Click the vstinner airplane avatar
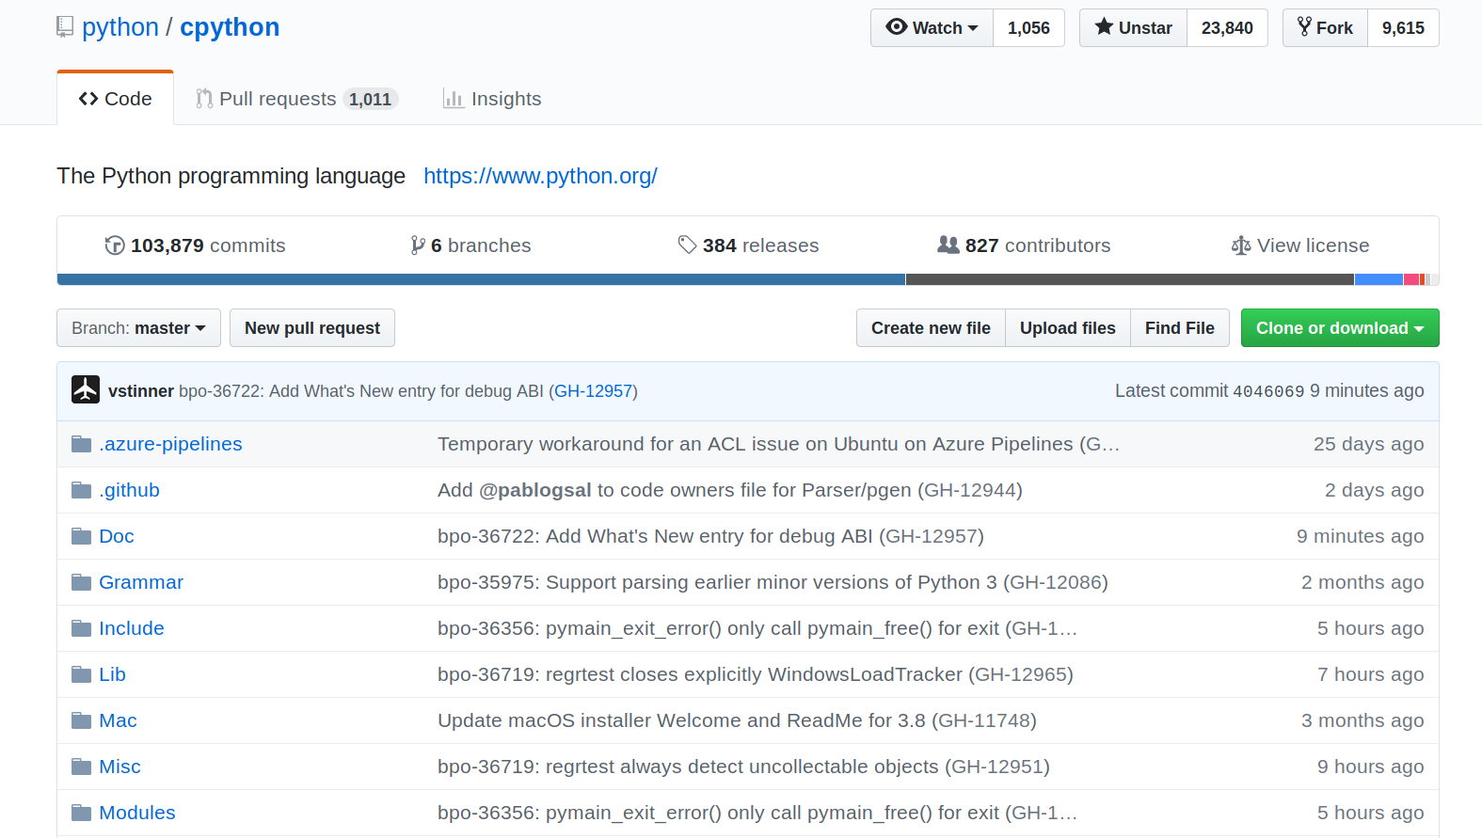The width and height of the screenshot is (1482, 838). click(86, 389)
